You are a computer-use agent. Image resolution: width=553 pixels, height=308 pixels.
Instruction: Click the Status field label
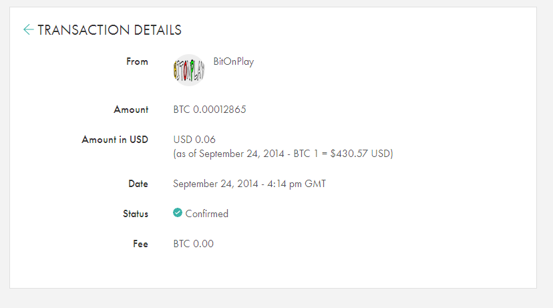(x=136, y=214)
